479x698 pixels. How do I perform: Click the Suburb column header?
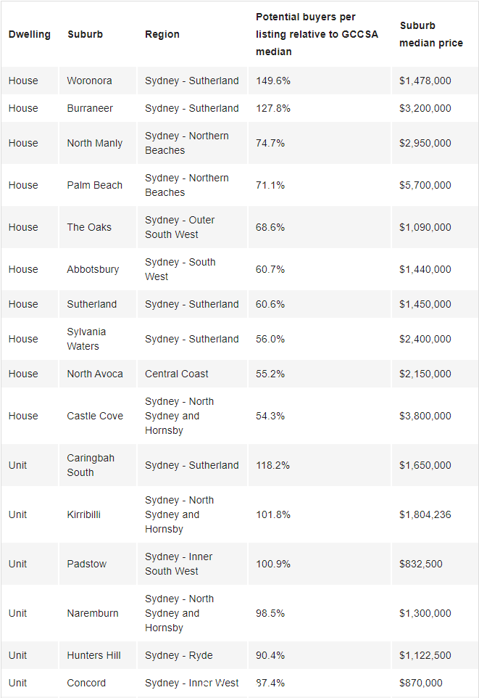click(85, 34)
